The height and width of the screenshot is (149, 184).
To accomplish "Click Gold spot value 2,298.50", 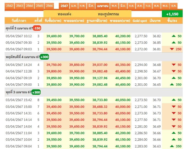I will pos(141,71).
